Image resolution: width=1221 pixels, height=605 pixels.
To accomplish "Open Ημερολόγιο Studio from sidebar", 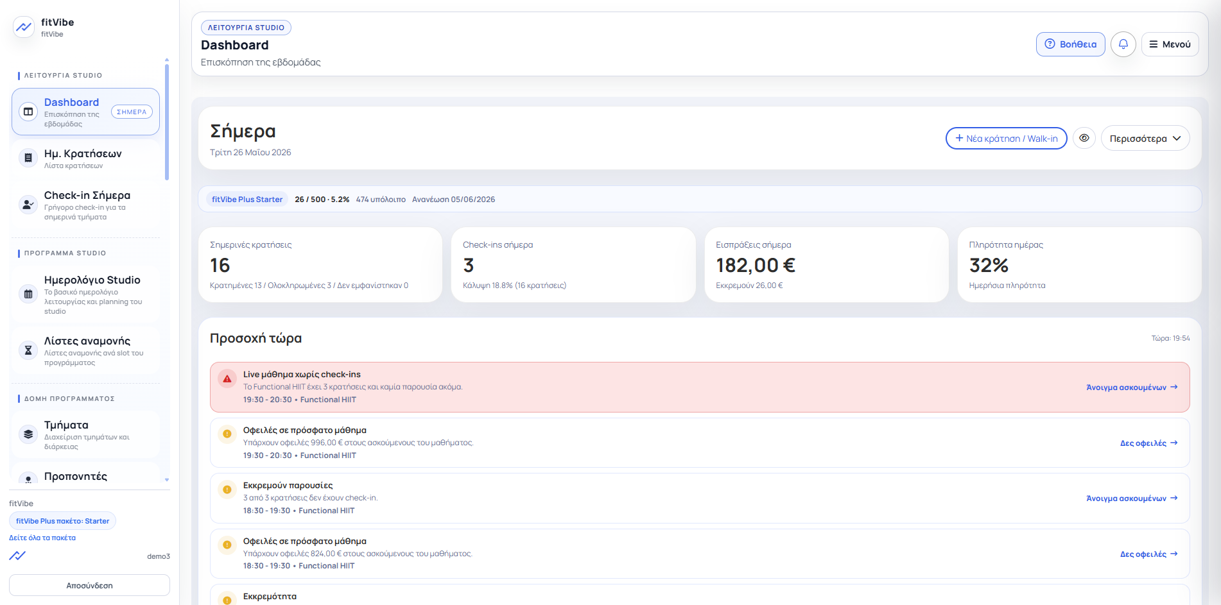I will (85, 294).
